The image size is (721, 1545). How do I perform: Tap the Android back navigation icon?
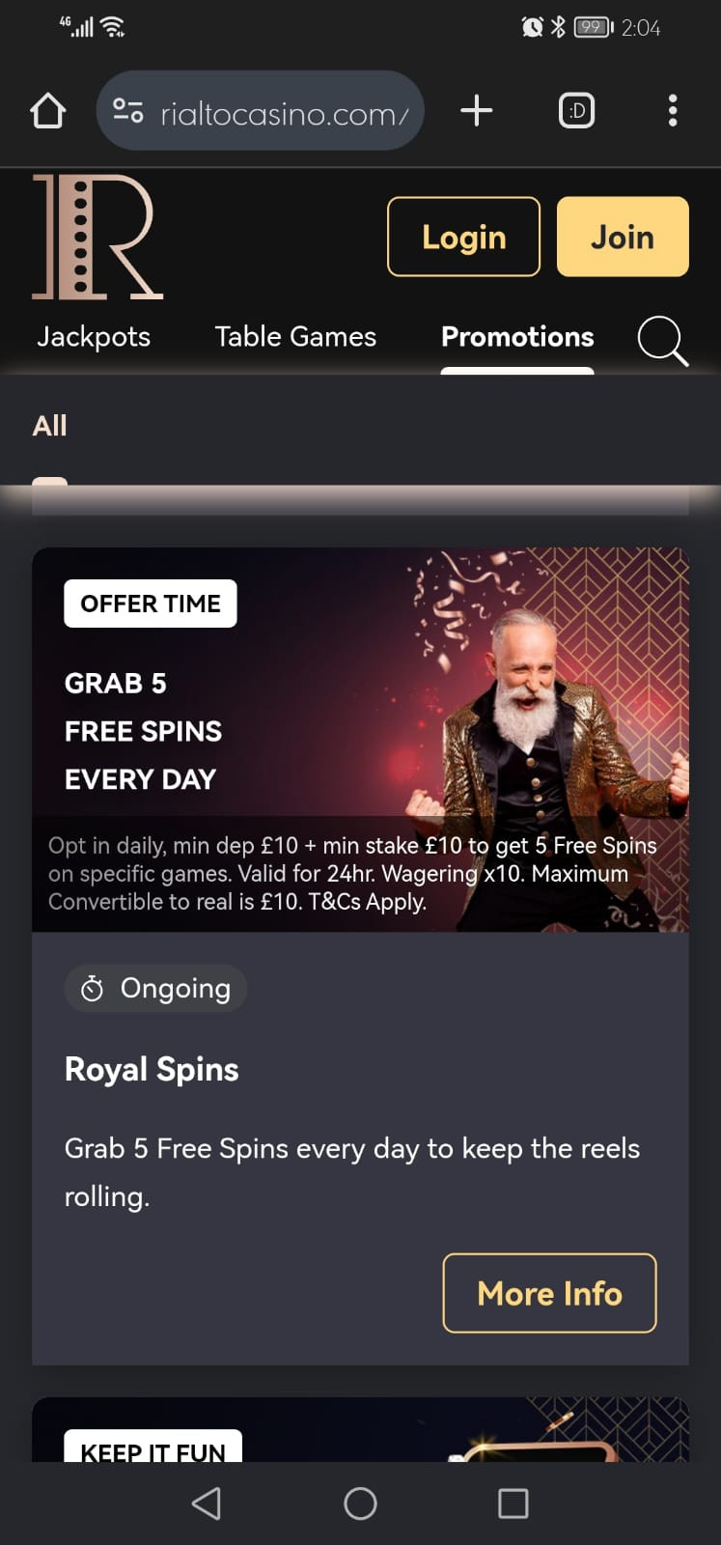click(207, 1503)
